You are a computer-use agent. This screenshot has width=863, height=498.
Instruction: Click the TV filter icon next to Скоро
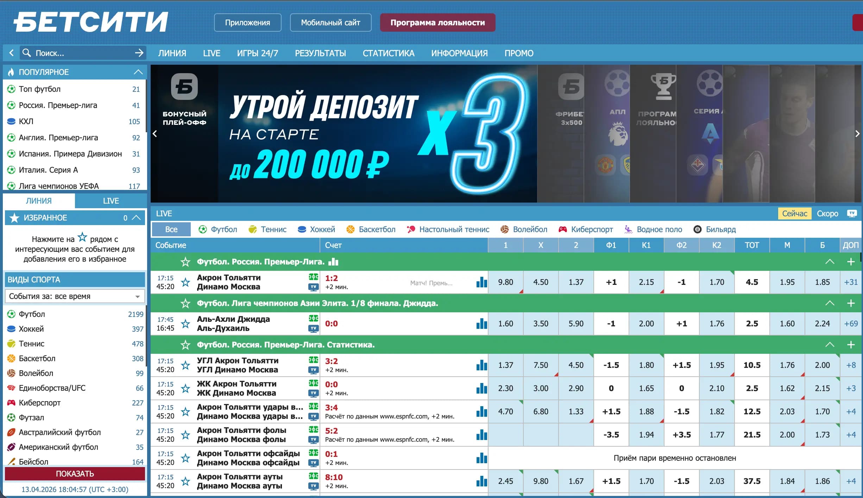pyautogui.click(x=852, y=213)
